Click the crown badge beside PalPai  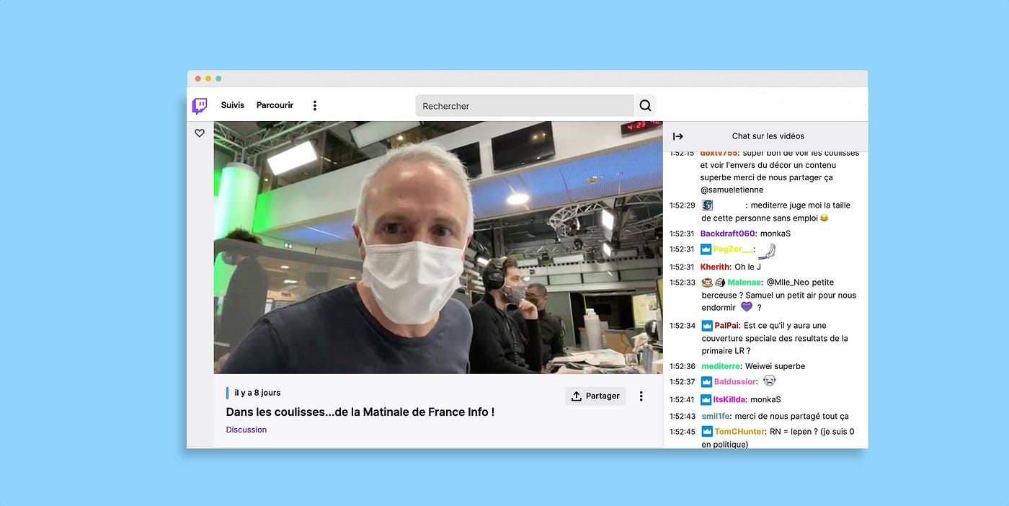coord(707,326)
